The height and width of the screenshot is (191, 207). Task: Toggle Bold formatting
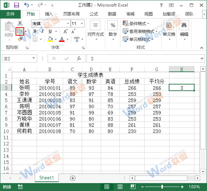(x=34, y=31)
